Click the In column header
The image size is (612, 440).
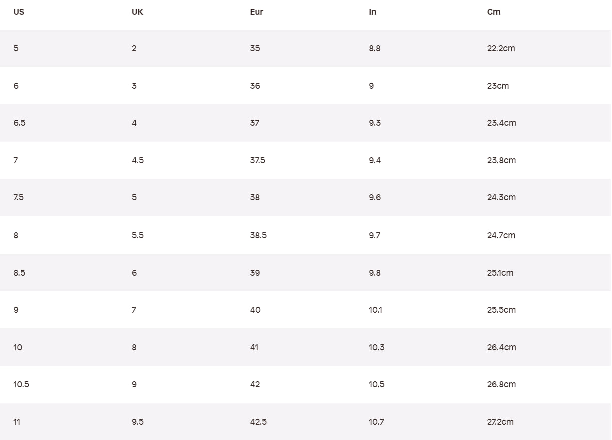point(372,12)
